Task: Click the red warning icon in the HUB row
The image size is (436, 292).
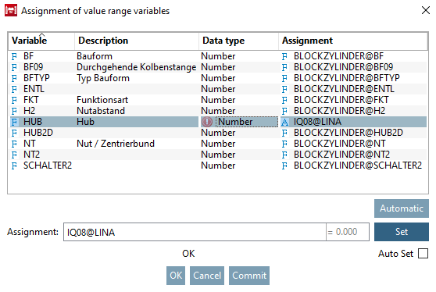Action: point(207,122)
